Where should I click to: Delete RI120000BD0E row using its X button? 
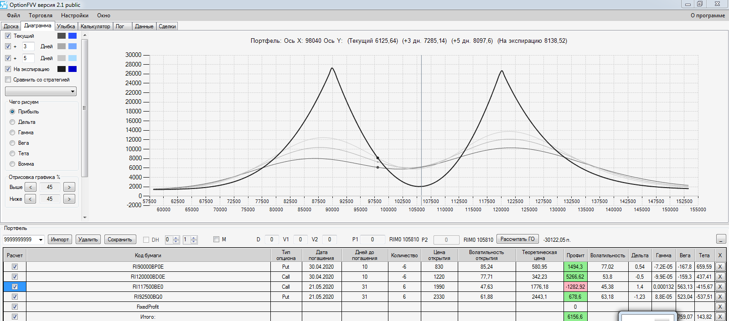[x=720, y=277]
